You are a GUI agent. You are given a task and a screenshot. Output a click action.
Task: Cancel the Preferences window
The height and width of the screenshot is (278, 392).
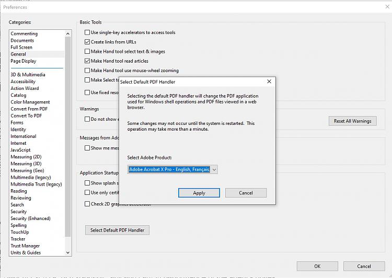364,267
